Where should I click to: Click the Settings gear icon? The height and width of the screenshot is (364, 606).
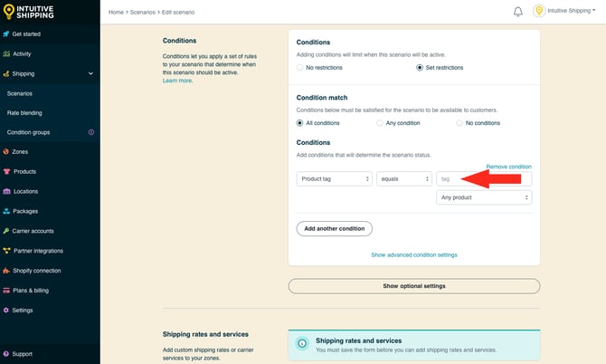[x=6, y=311]
